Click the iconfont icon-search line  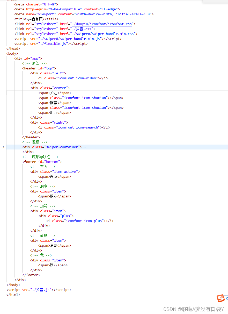(74, 127)
